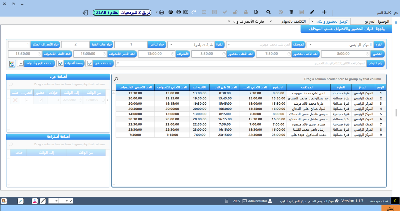Expand the الفرع branch dropdown
The image size is (400, 211).
click(x=310, y=45)
